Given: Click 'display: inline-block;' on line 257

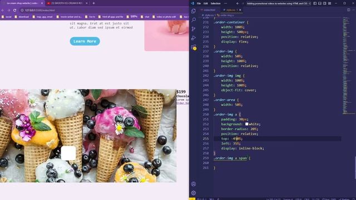Looking at the screenshot, I should point(243,148).
